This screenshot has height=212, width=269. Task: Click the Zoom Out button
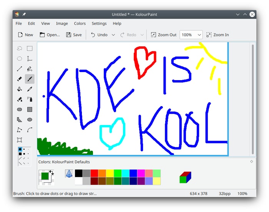(x=163, y=35)
